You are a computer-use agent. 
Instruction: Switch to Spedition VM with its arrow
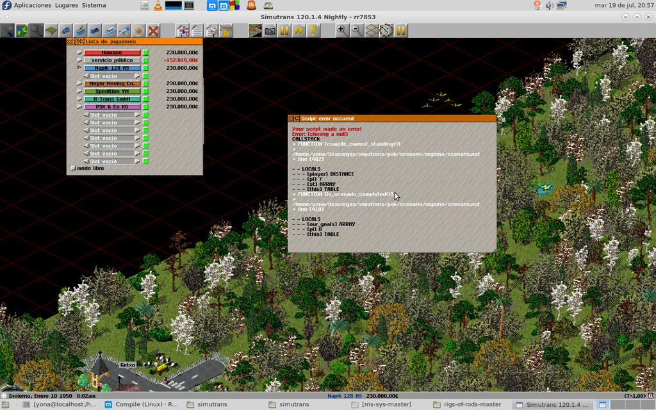pos(79,91)
